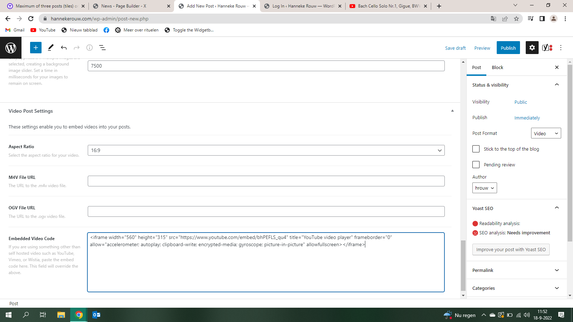Image resolution: width=573 pixels, height=322 pixels.
Task: Click the M4V File URL field
Action: click(x=266, y=181)
